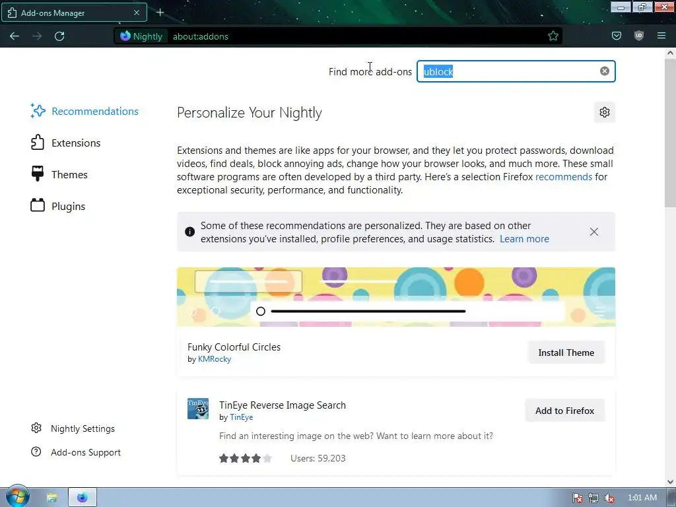Viewport: 676px width, 507px height.
Task: Click the Firefox Nightly taskbar button
Action: [x=83, y=498]
